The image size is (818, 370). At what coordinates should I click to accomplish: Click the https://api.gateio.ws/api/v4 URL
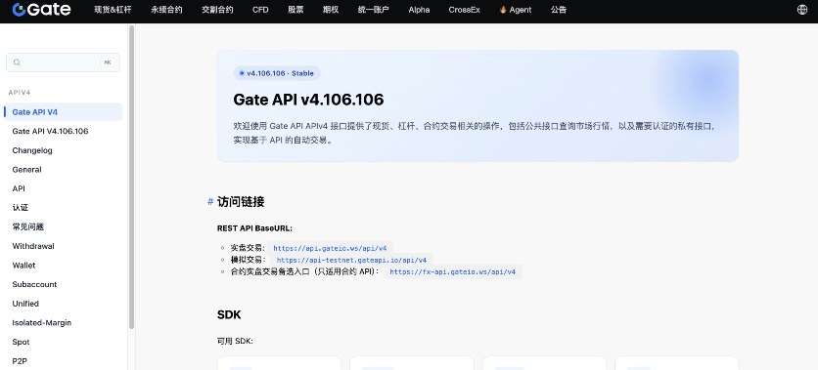tap(330, 248)
